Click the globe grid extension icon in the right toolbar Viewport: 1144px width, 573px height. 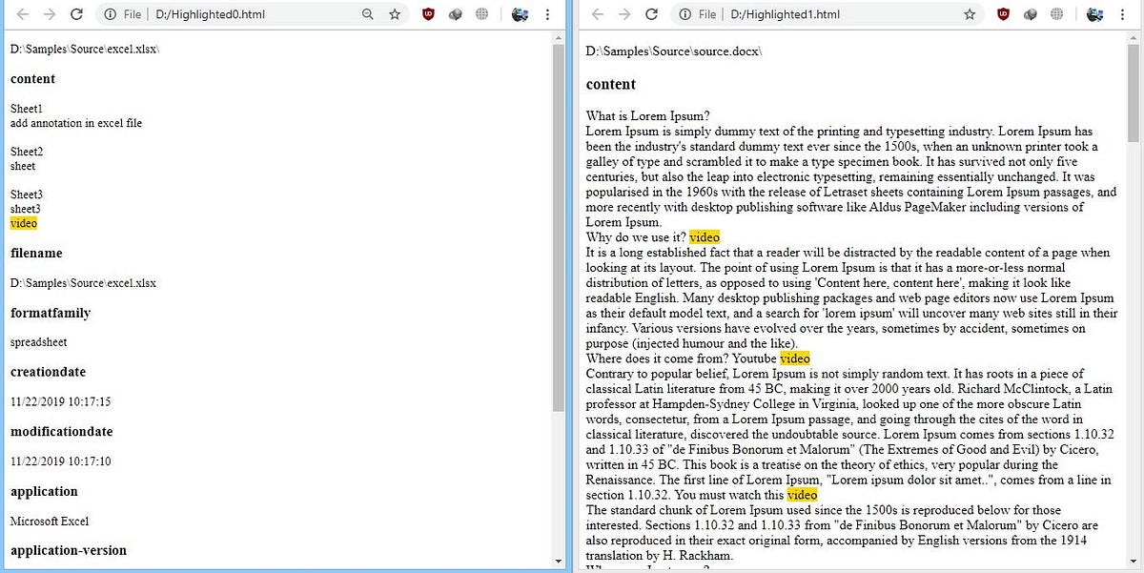(1058, 13)
